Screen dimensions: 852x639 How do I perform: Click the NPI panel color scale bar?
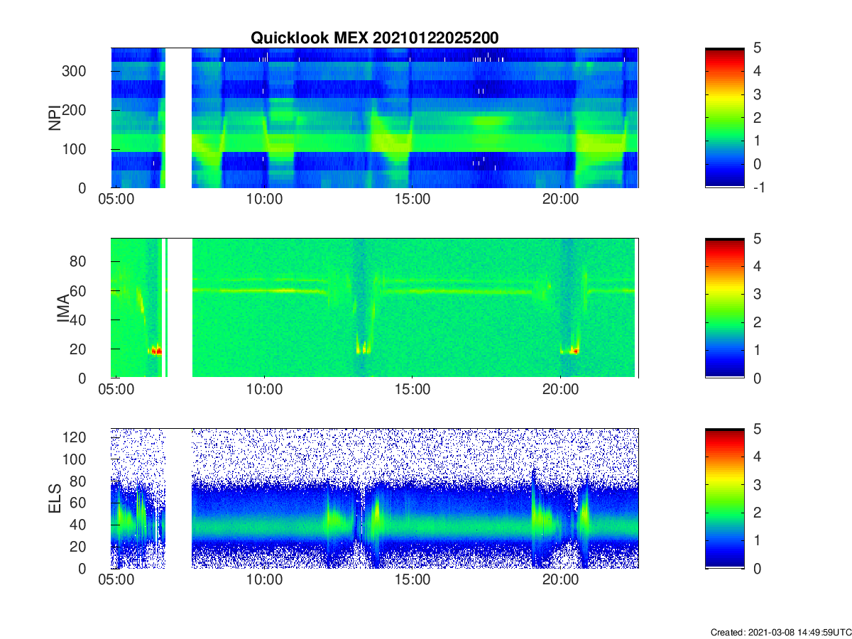click(724, 118)
